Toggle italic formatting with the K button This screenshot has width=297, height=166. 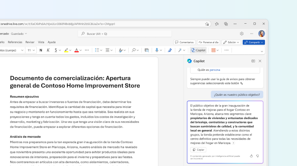[x=48, y=50]
